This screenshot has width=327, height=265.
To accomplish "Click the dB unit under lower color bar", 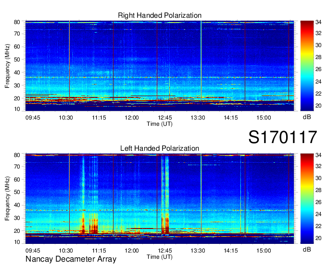I will pyautogui.click(x=307, y=249).
